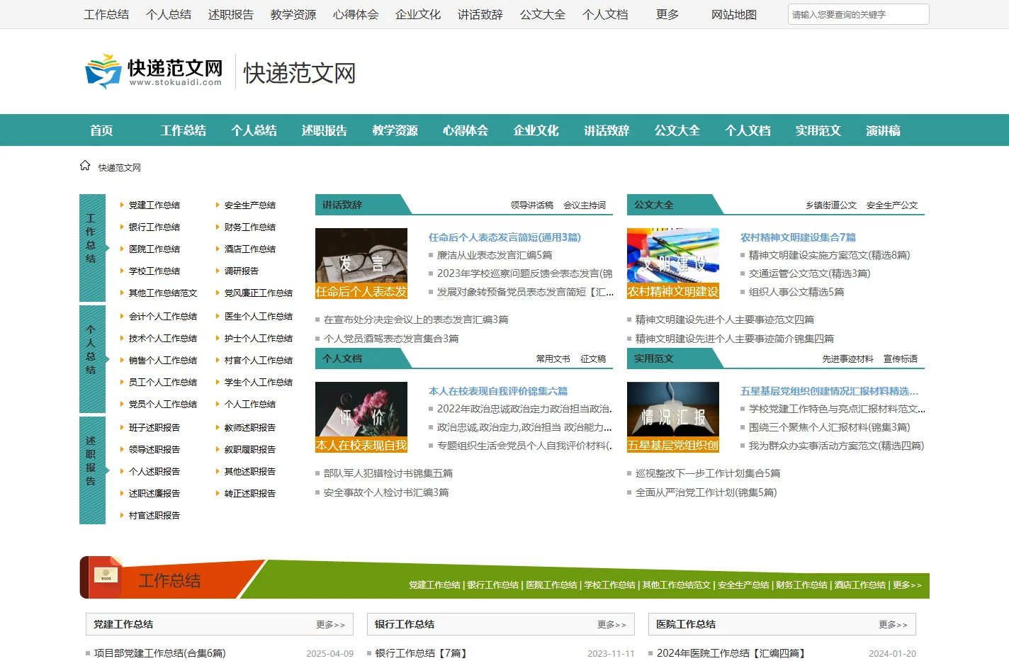Open 银行工作总结 in the sidebar list
This screenshot has width=1009, height=661.
pos(154,227)
